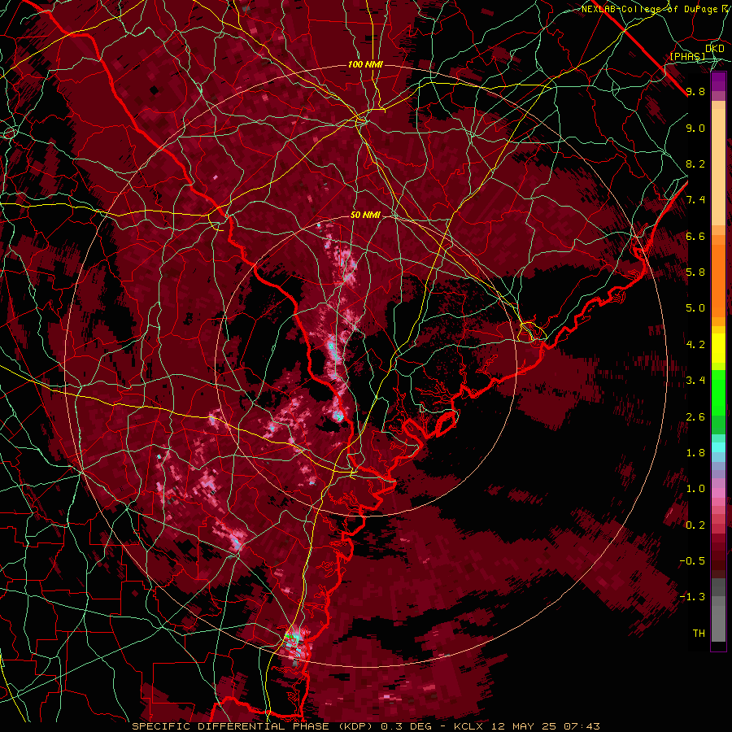This screenshot has width=732, height=732.
Task: Click the 1.8 value on color scale
Action: (695, 452)
